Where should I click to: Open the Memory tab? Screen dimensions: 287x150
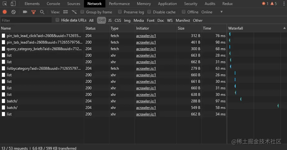(x=144, y=4)
